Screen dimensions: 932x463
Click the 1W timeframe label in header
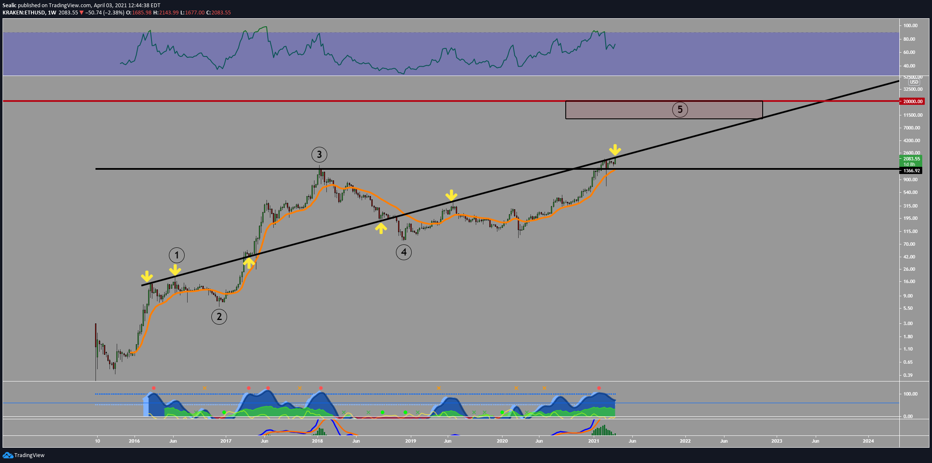coord(52,13)
